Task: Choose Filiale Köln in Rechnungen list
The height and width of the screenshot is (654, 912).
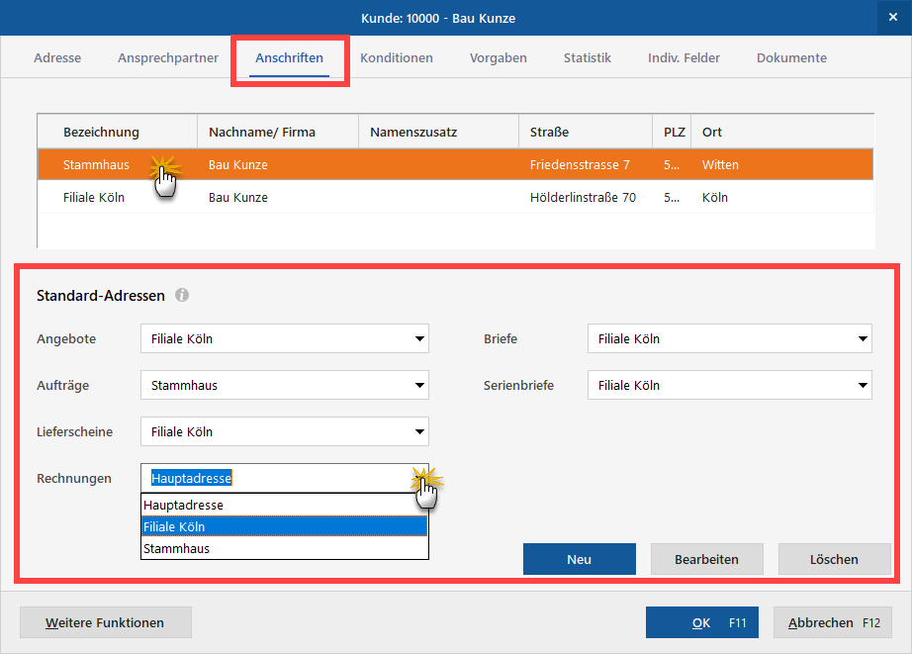Action: point(284,526)
